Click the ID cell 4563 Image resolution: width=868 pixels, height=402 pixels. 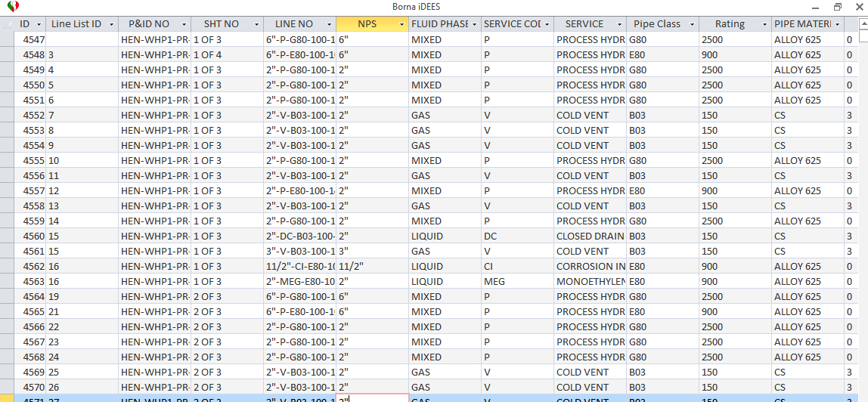point(30,281)
